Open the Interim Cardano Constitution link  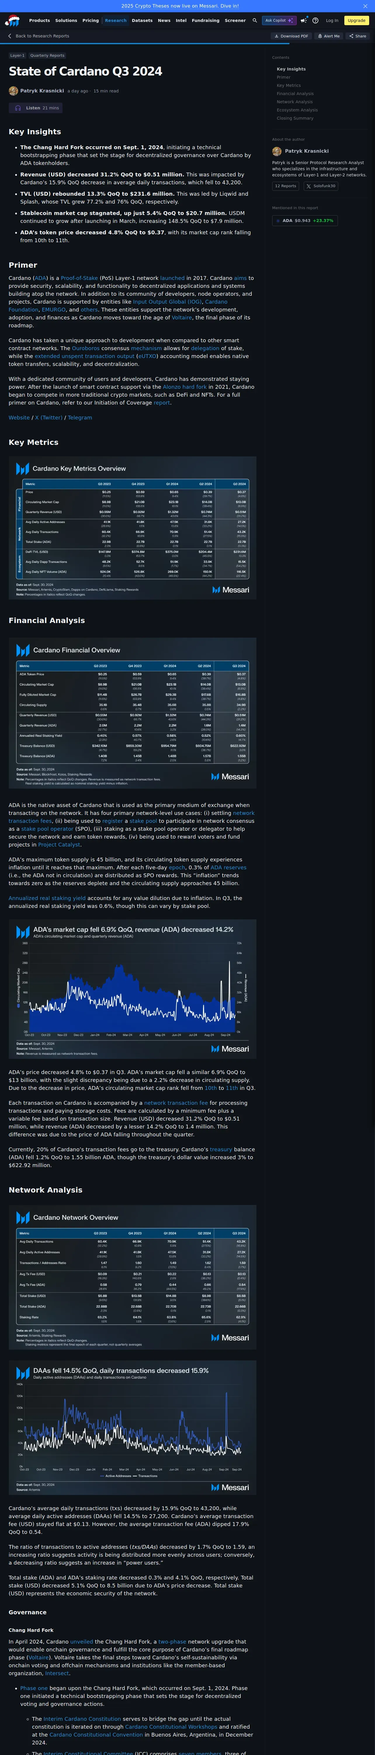point(82,1719)
